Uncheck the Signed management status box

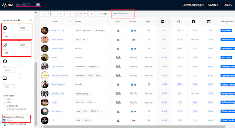pos(4,120)
